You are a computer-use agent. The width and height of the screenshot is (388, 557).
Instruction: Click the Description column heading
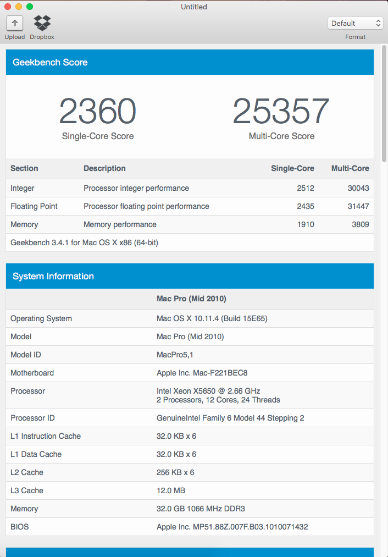[104, 168]
